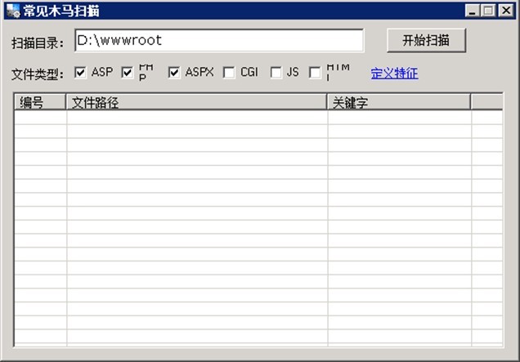Toggle the ASPX file type checkbox
520x362 pixels.
[174, 73]
